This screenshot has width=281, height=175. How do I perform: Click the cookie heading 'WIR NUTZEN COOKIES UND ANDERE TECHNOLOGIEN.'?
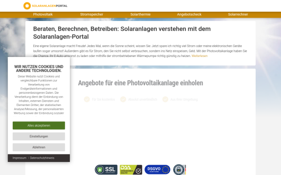pyautogui.click(x=39, y=69)
